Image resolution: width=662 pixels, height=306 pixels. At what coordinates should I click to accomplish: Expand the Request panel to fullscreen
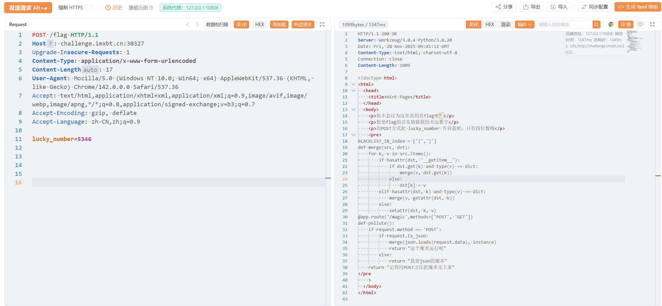click(x=322, y=24)
